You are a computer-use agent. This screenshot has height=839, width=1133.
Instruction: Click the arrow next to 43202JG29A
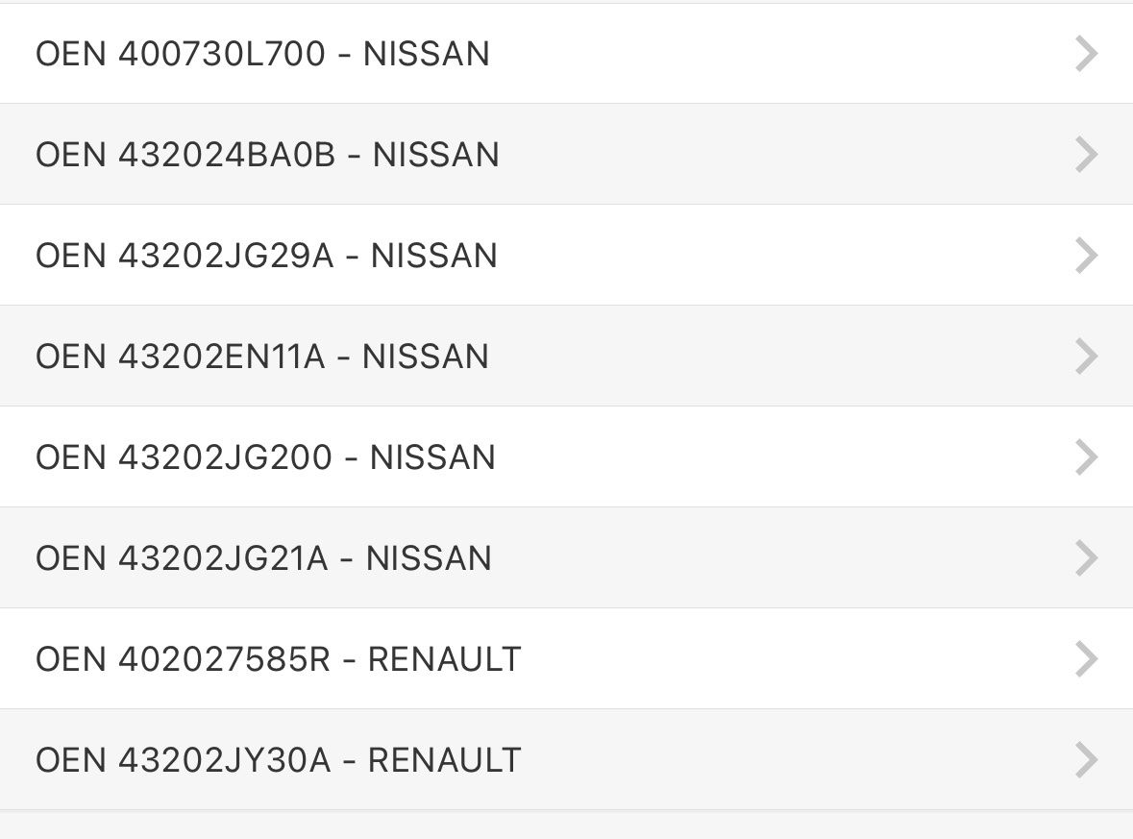(1086, 256)
